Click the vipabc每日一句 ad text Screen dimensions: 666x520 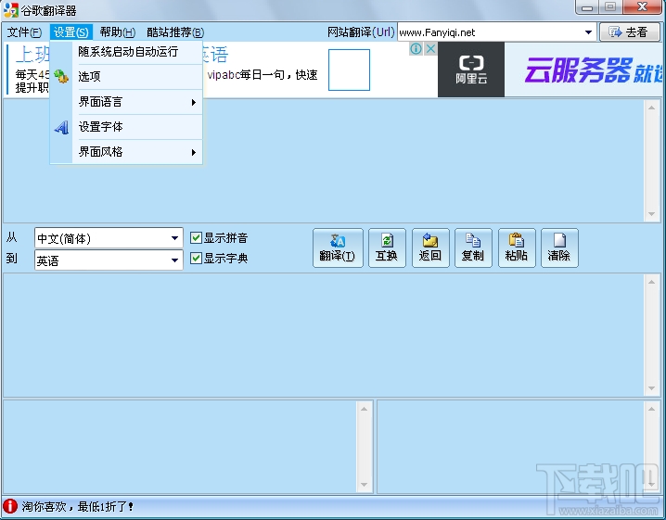263,75
